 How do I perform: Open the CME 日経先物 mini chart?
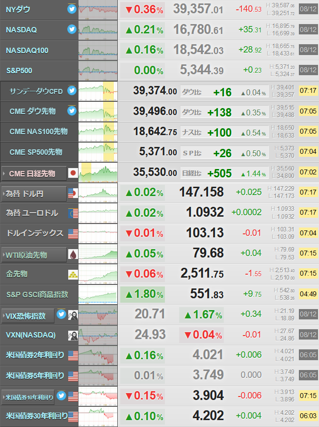point(98,172)
